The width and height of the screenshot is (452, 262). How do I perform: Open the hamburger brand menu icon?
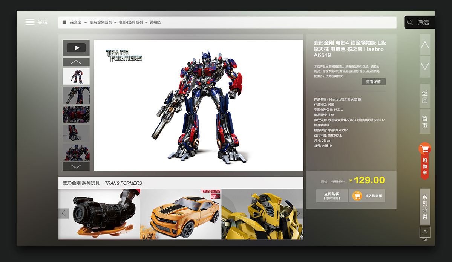[x=30, y=22]
